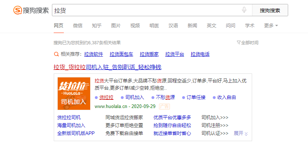Click the 司机认证>>> link
Viewport: 308px width, 144px height.
pos(215,134)
